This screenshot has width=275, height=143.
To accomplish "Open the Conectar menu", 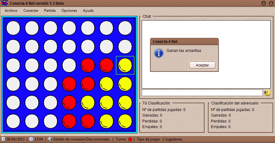I will [31, 11].
